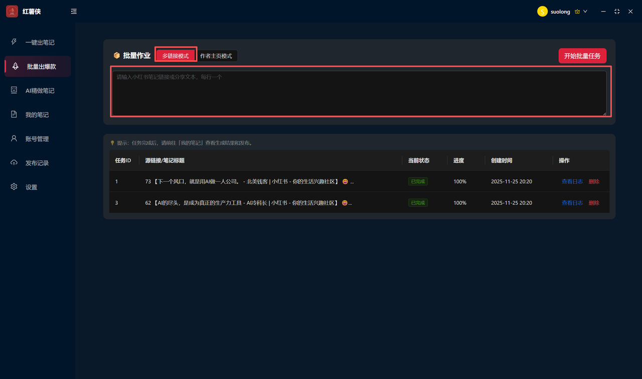Open 设置 via the gear icon
This screenshot has width=642, height=379.
pyautogui.click(x=14, y=187)
